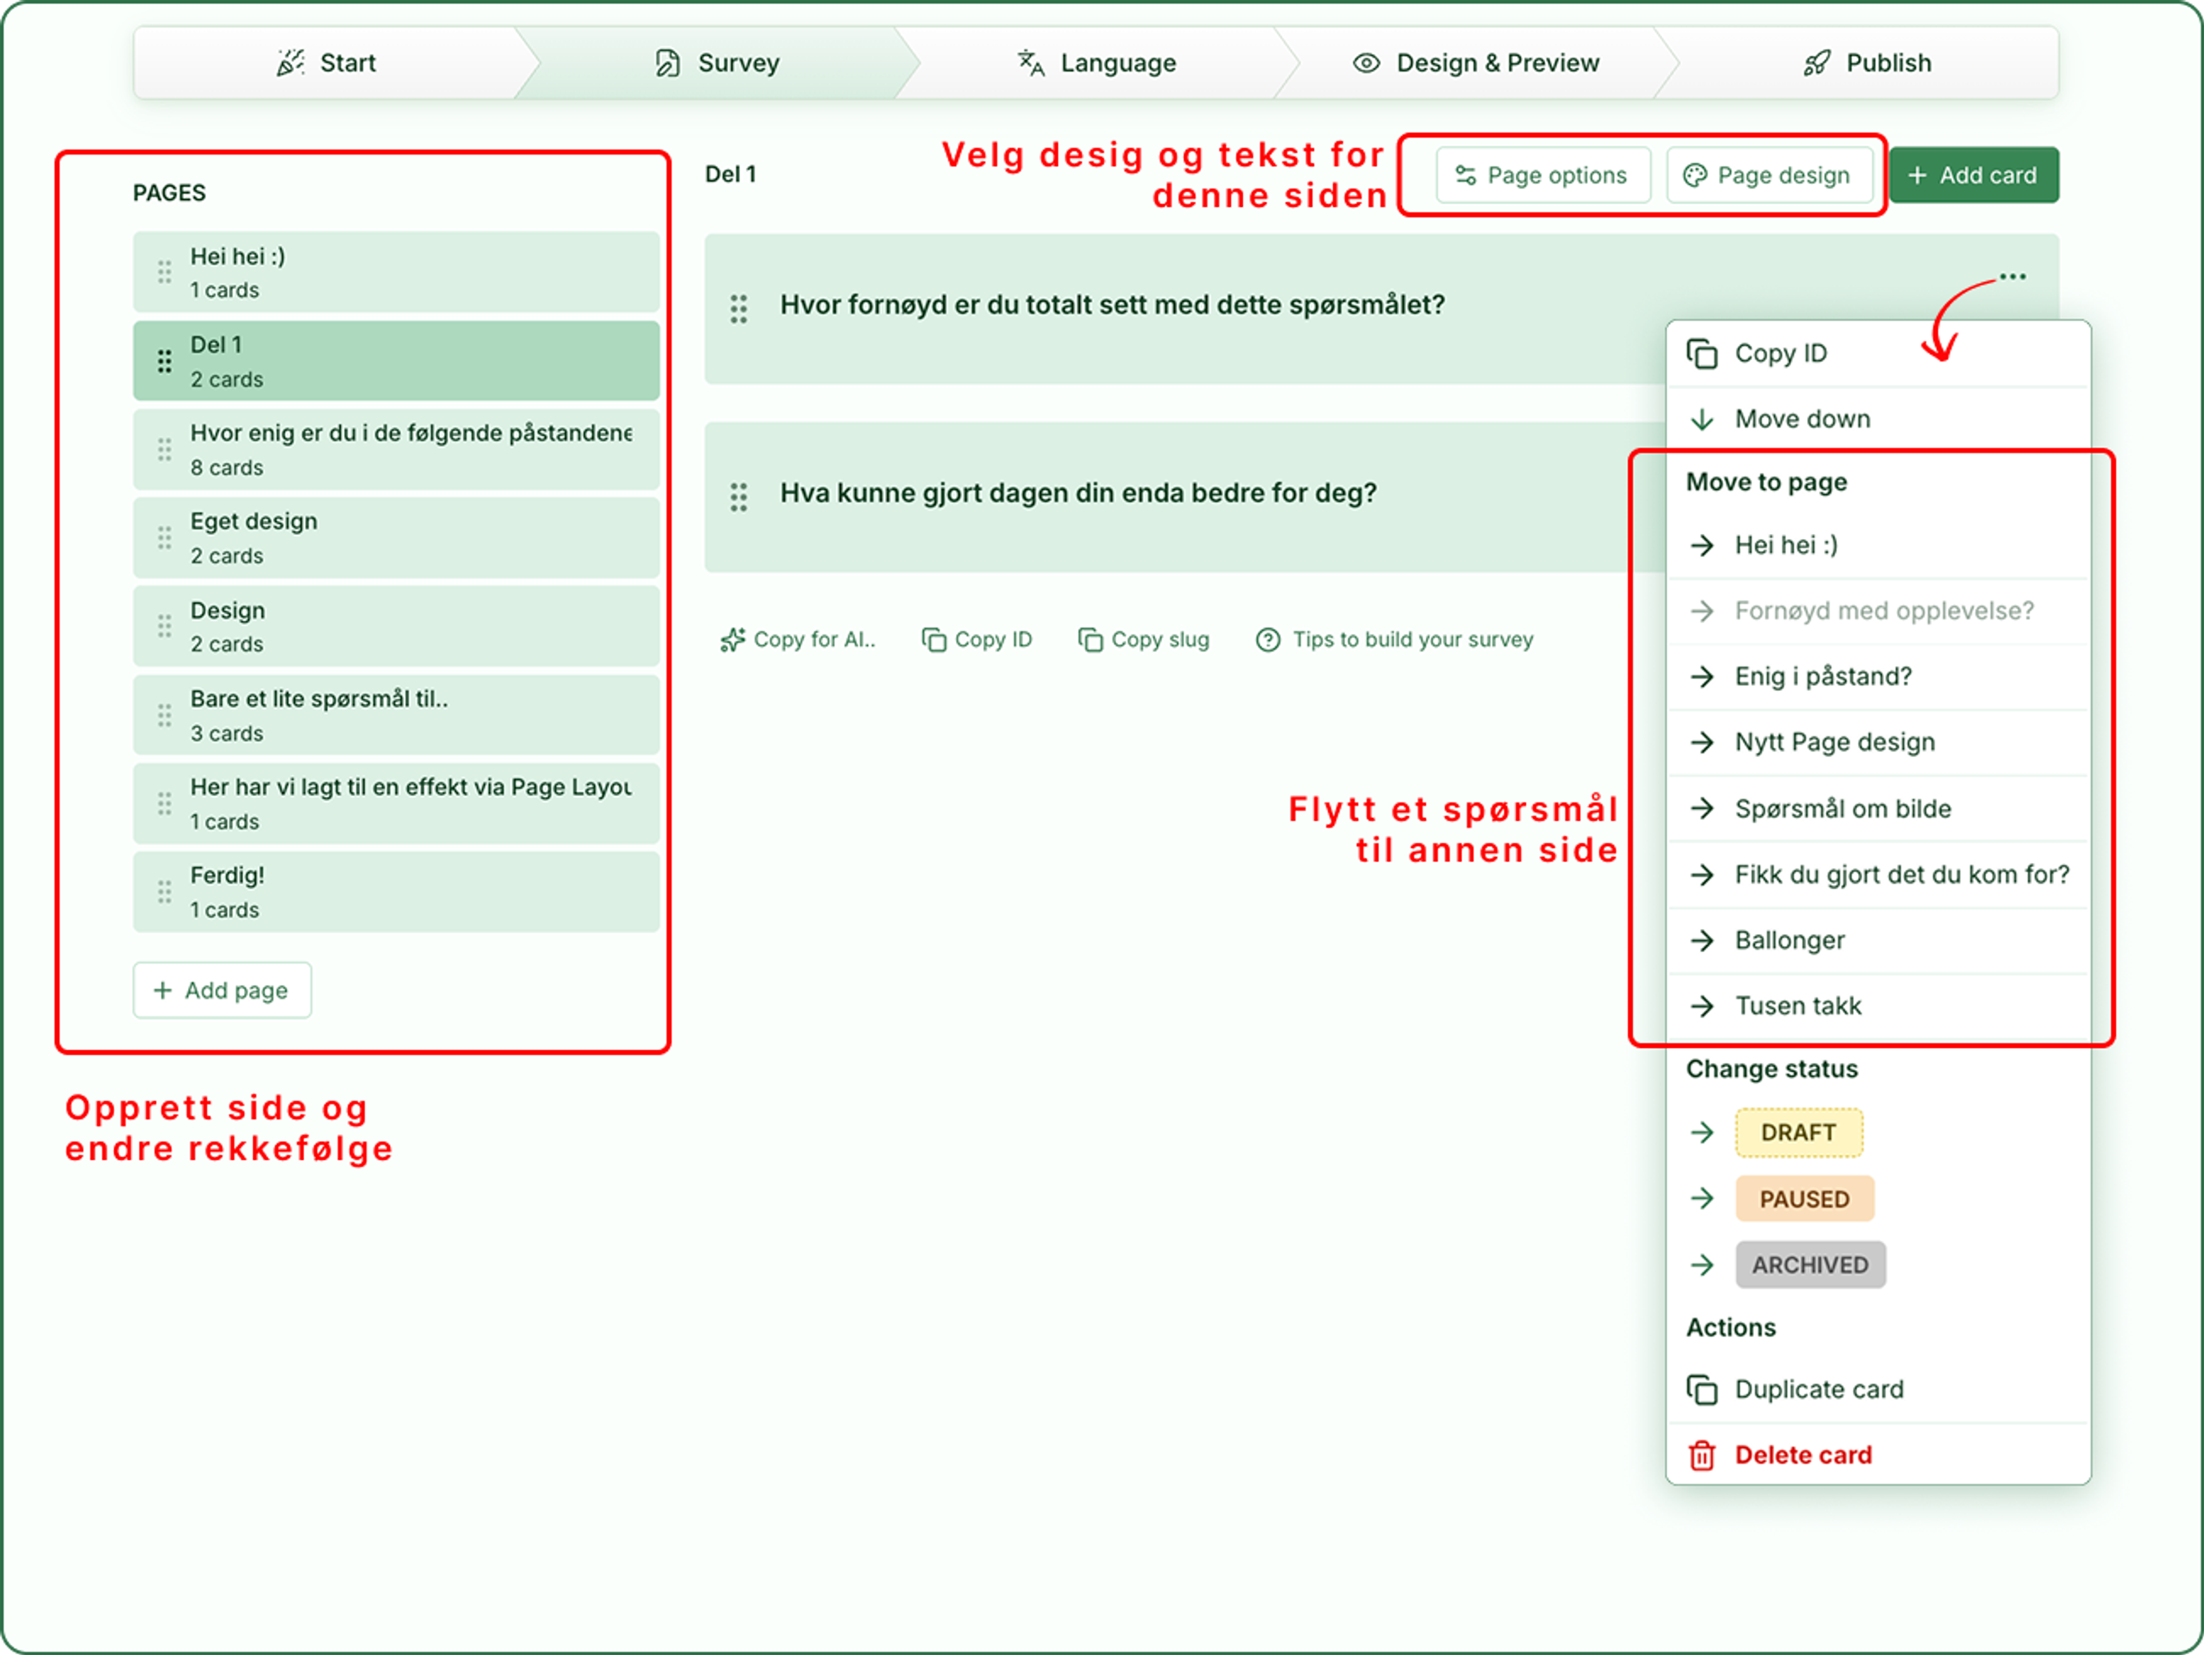Set card status to PAUSED
2204x1655 pixels.
coord(1805,1199)
